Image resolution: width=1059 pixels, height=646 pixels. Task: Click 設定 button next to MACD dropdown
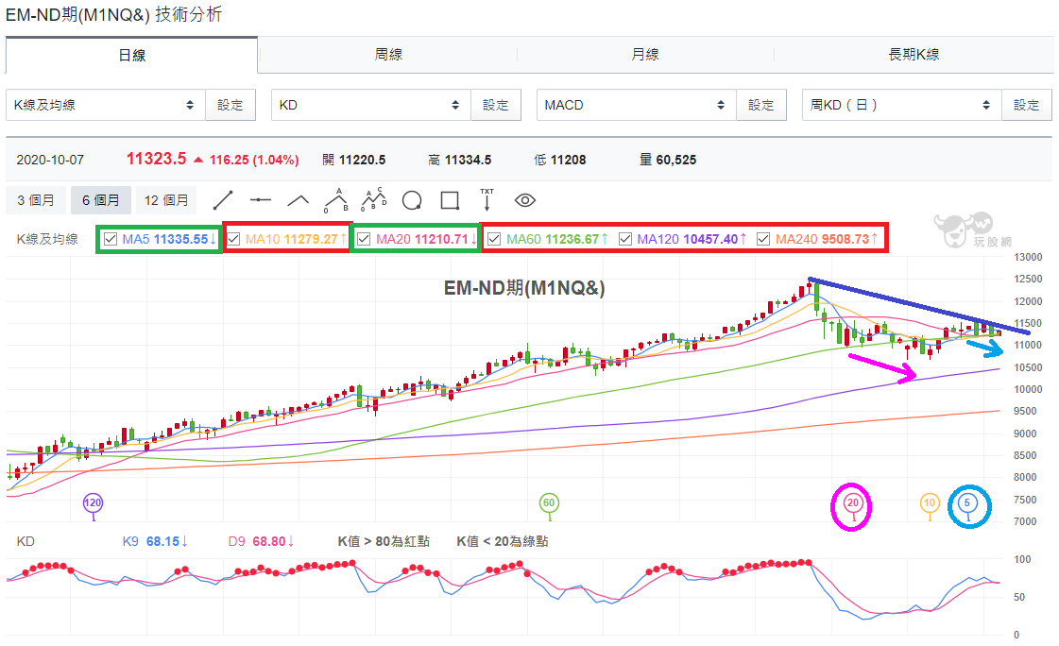tap(761, 105)
